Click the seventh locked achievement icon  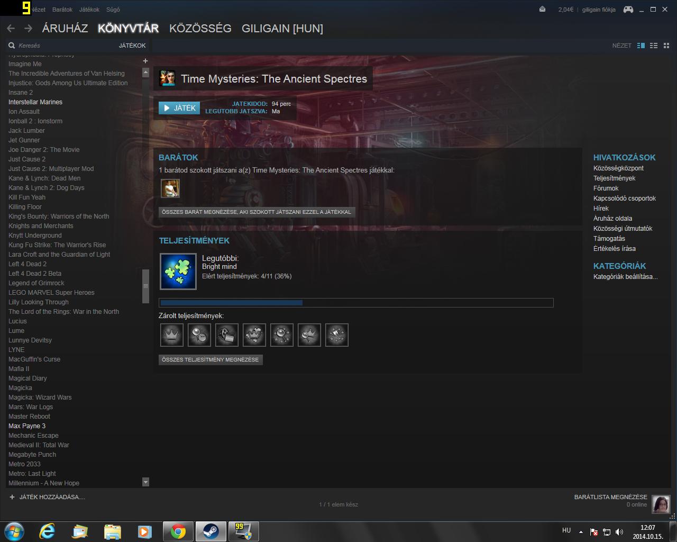click(x=337, y=335)
